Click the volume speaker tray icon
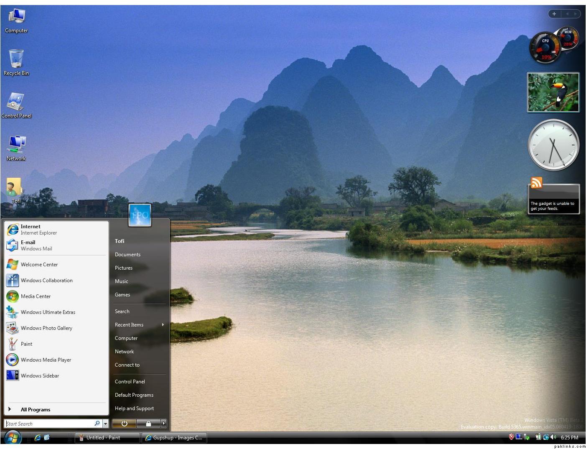 [x=553, y=437]
